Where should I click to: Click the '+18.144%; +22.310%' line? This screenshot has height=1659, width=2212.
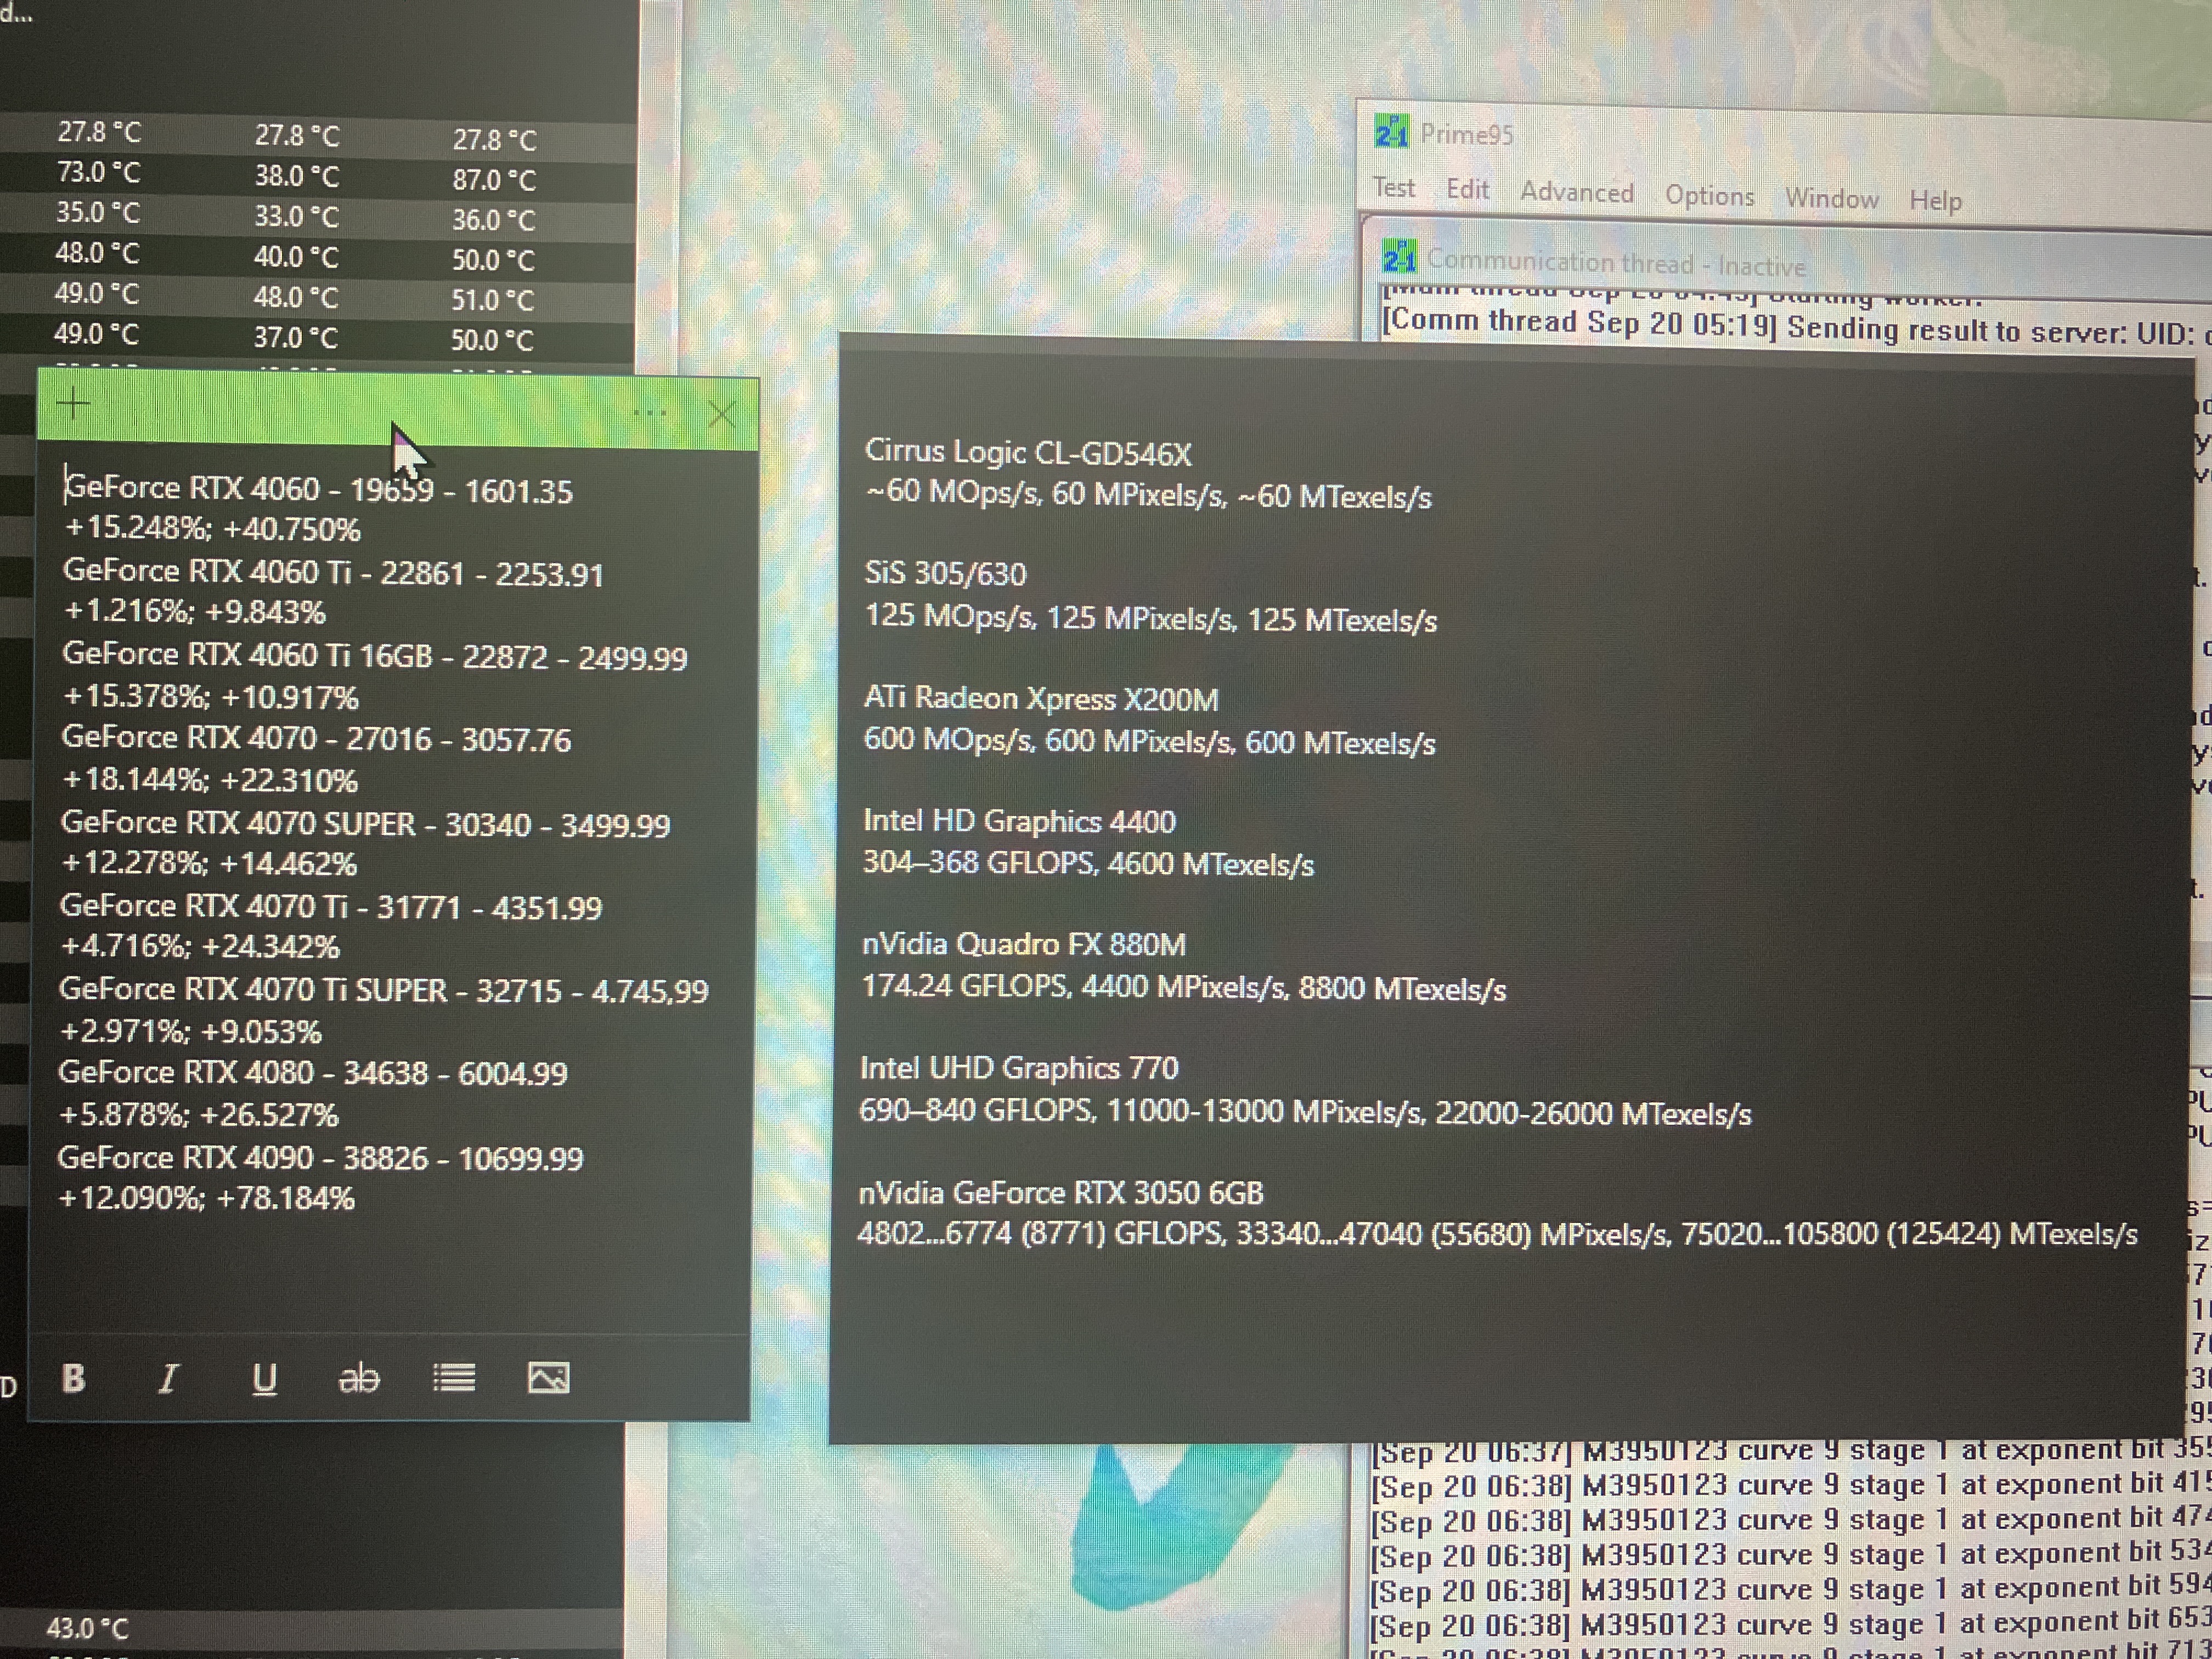coord(210,780)
